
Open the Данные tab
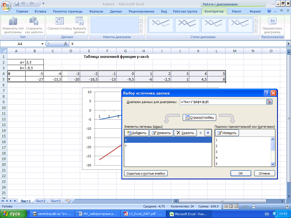(116, 11)
